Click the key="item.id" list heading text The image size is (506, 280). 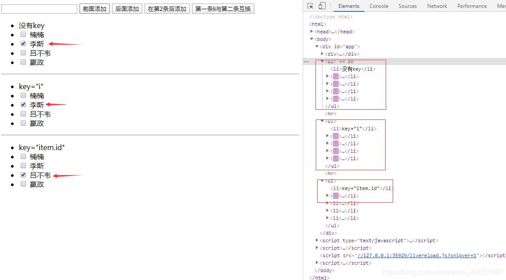(42, 147)
